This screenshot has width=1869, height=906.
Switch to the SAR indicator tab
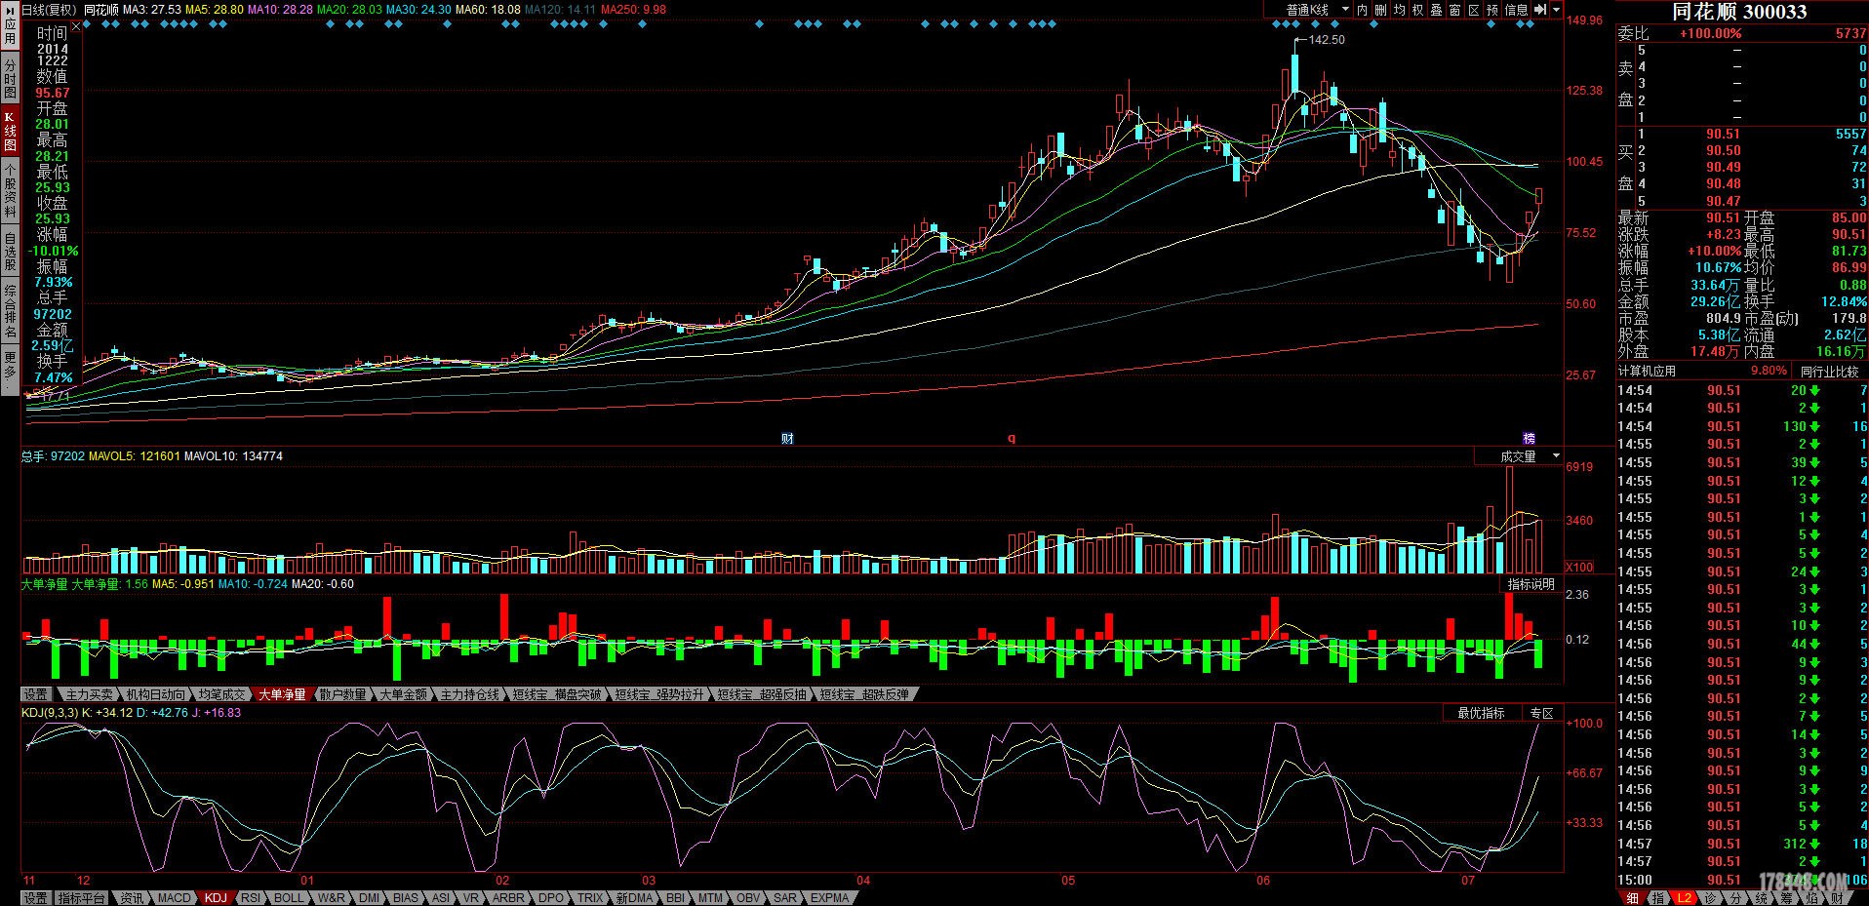[785, 898]
